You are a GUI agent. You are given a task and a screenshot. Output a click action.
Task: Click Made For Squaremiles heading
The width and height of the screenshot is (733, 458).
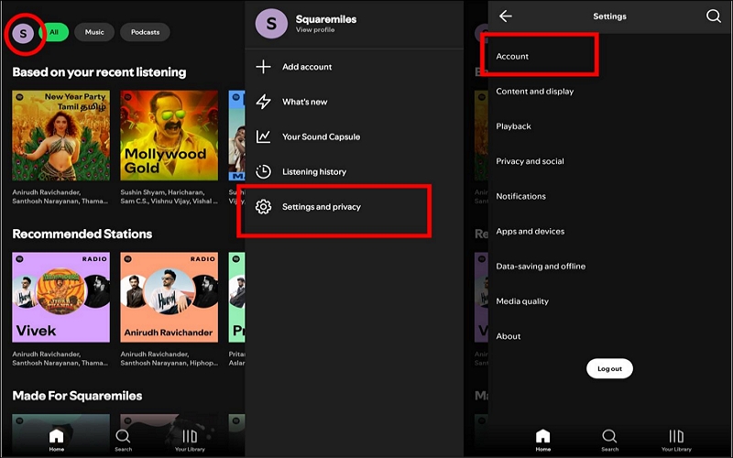click(77, 396)
